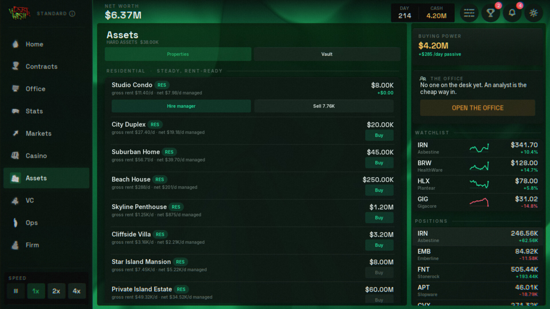The image size is (550, 309).
Task: Click the Debt Wish logo
Action: click(19, 13)
